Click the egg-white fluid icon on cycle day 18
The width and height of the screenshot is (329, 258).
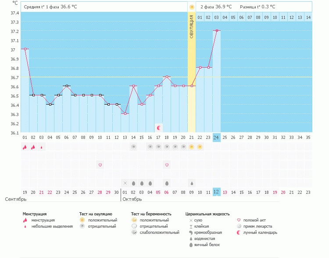167,183
